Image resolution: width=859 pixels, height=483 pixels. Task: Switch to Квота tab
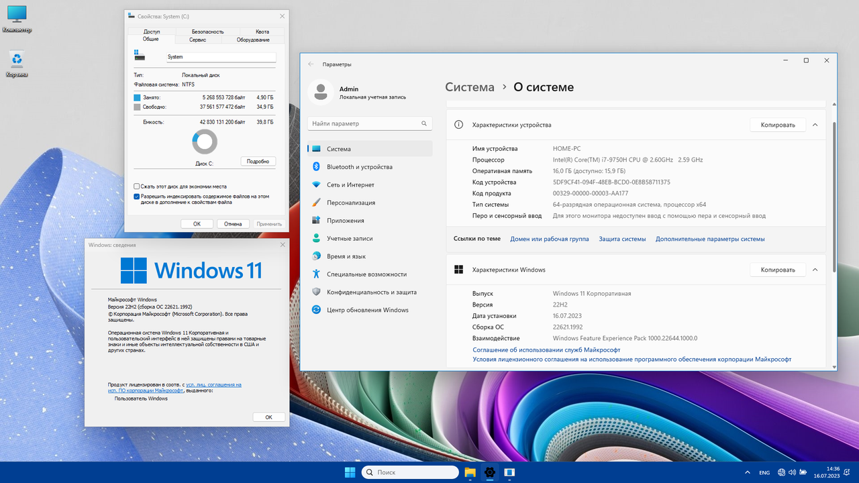point(262,32)
